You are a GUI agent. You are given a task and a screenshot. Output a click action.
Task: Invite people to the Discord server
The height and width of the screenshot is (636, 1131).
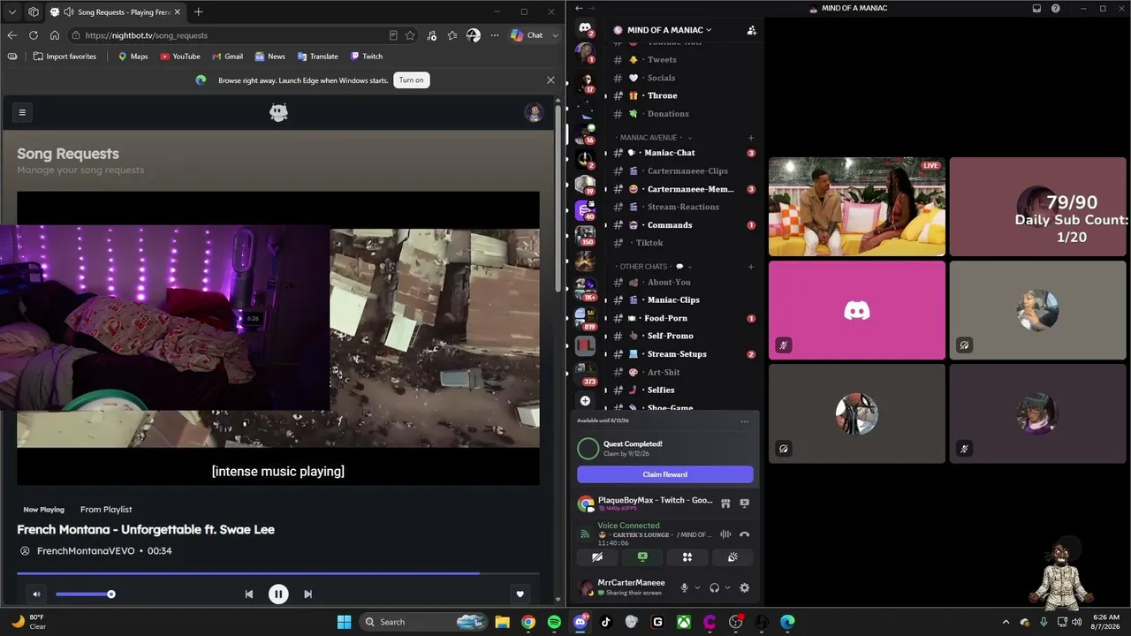click(x=751, y=30)
